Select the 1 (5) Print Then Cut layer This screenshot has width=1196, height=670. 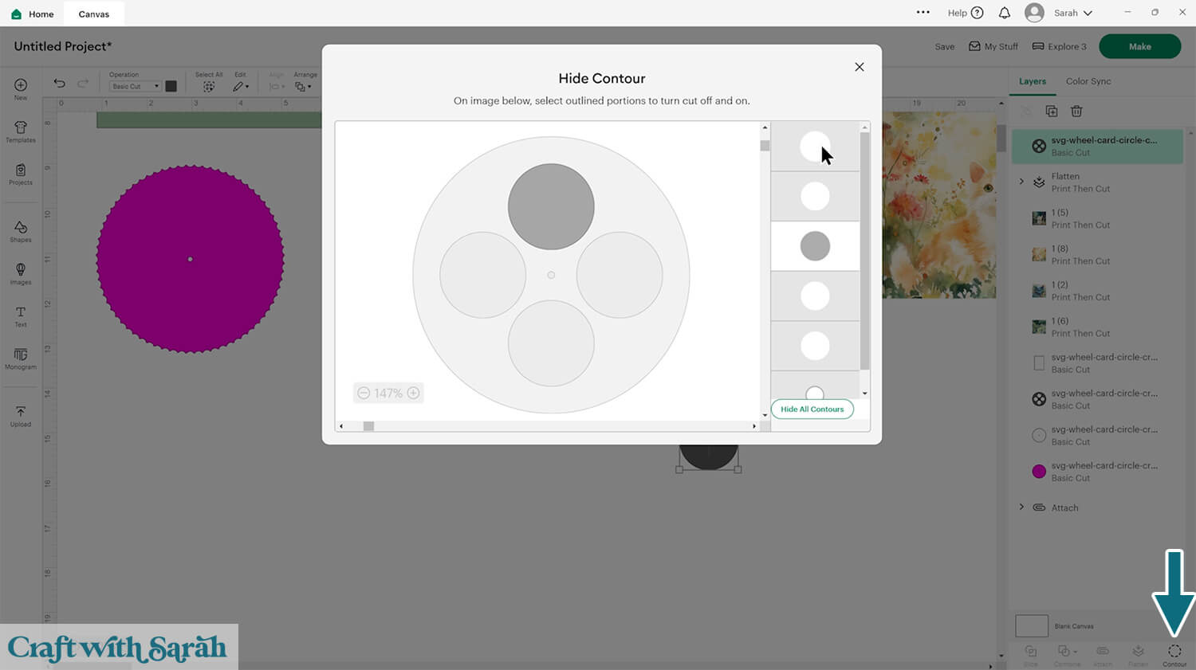(x=1097, y=218)
